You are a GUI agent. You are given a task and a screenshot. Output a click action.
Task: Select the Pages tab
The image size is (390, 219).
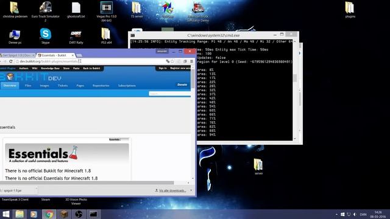point(80,85)
